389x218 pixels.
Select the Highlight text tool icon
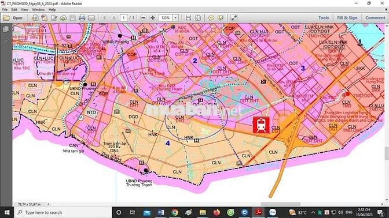tap(221, 18)
